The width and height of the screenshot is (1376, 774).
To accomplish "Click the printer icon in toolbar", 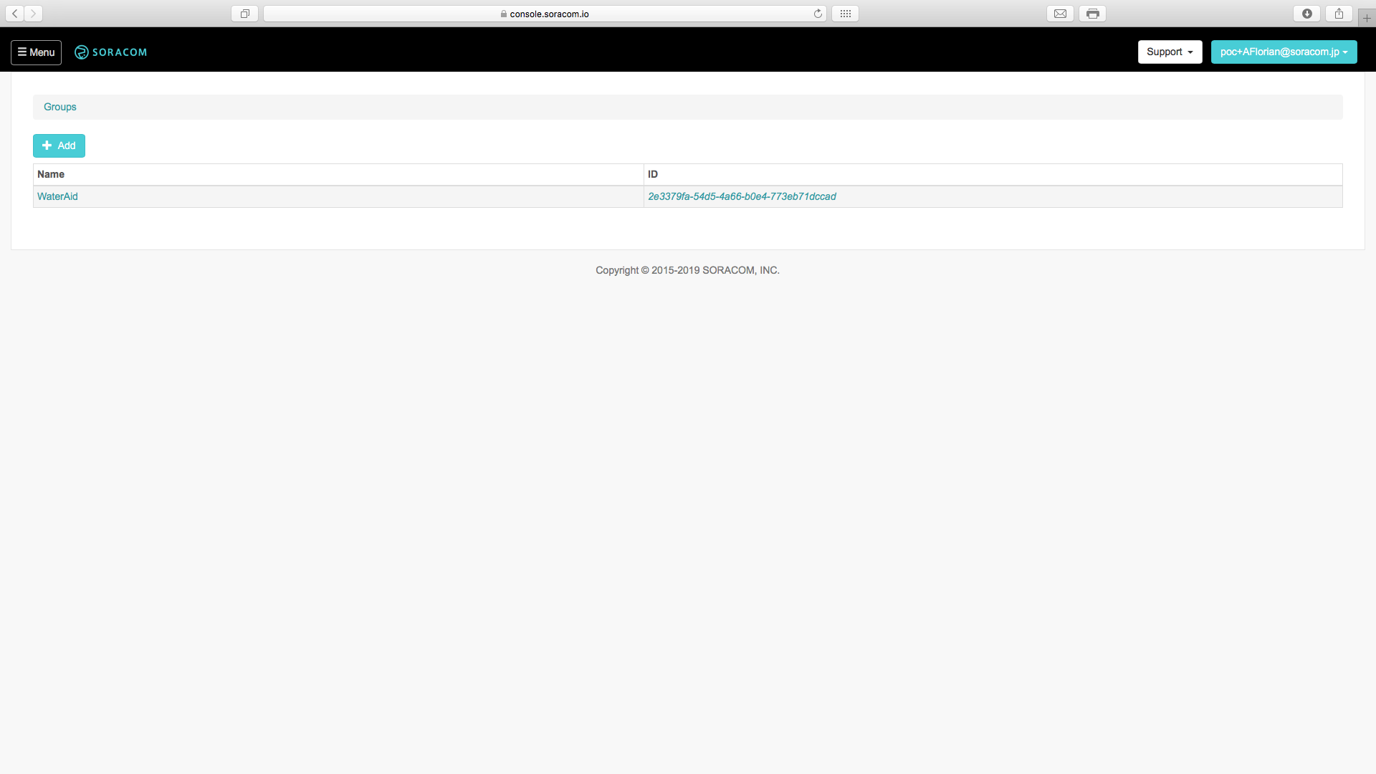I will 1092,14.
